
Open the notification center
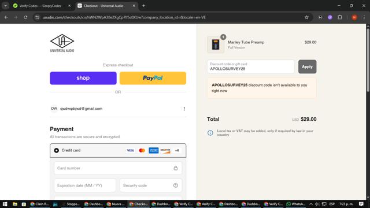tap(361, 204)
